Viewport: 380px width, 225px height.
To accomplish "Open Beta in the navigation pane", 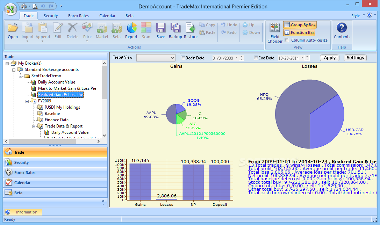I will 55,193.
